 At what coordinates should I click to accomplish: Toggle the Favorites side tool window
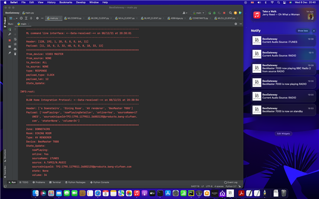tap(5, 172)
